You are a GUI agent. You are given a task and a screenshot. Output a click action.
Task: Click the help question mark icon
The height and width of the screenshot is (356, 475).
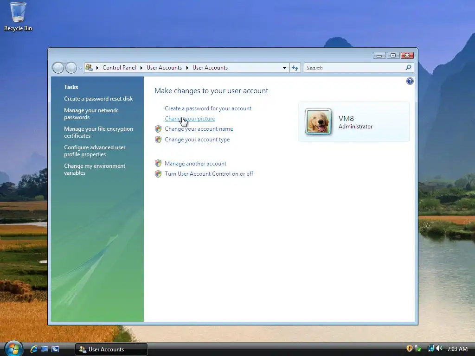[410, 81]
